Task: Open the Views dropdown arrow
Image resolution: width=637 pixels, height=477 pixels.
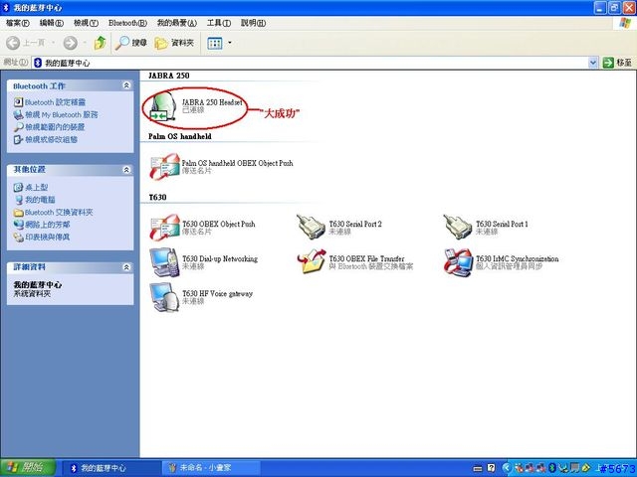Action: [230, 43]
